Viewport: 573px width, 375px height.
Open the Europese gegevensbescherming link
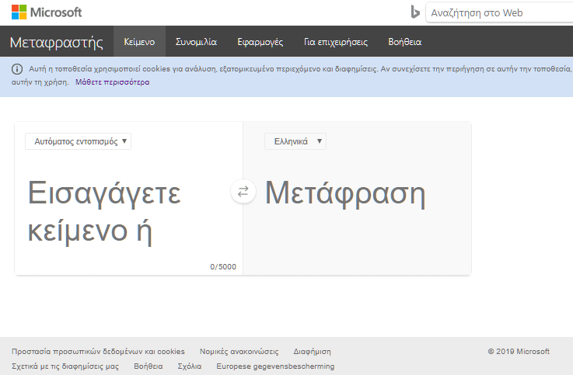pos(275,366)
